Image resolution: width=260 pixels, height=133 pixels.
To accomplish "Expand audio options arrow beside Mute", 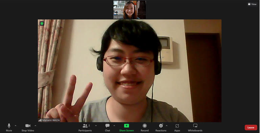I will [16, 126].
